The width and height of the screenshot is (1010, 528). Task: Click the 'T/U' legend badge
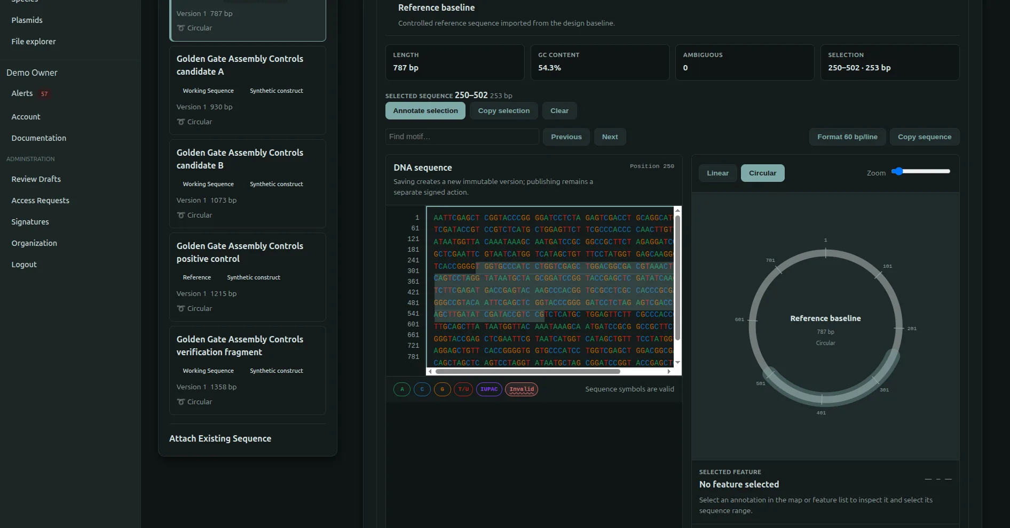pyautogui.click(x=463, y=389)
